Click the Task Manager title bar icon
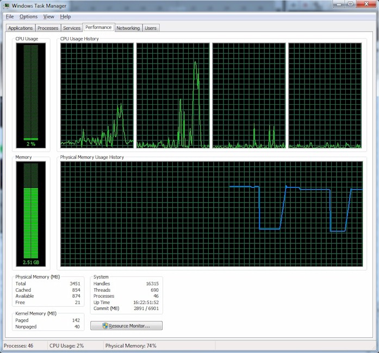 click(7, 5)
